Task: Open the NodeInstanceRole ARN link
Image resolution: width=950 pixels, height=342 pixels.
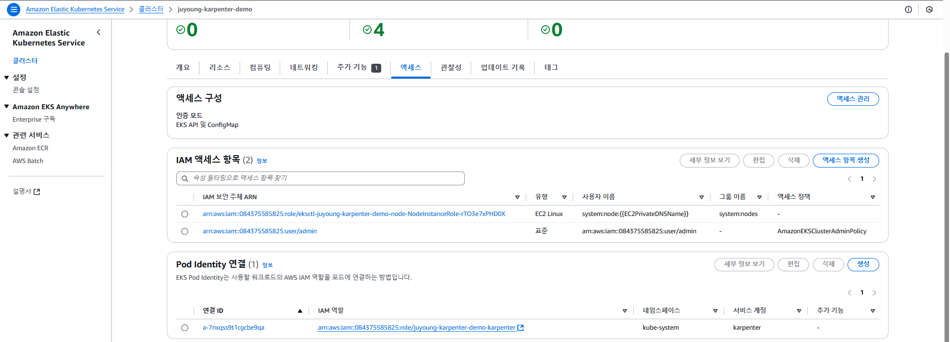Action: (354, 214)
